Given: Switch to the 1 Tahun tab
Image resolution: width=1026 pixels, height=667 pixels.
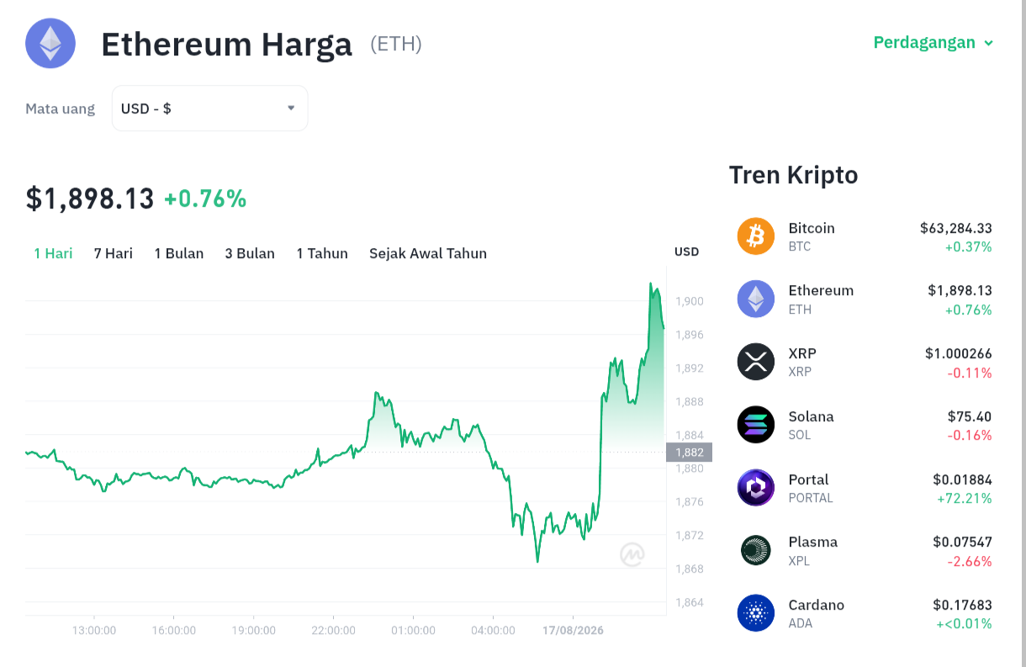Looking at the screenshot, I should point(322,253).
